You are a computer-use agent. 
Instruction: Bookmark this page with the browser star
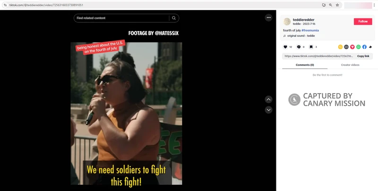click(x=337, y=5)
